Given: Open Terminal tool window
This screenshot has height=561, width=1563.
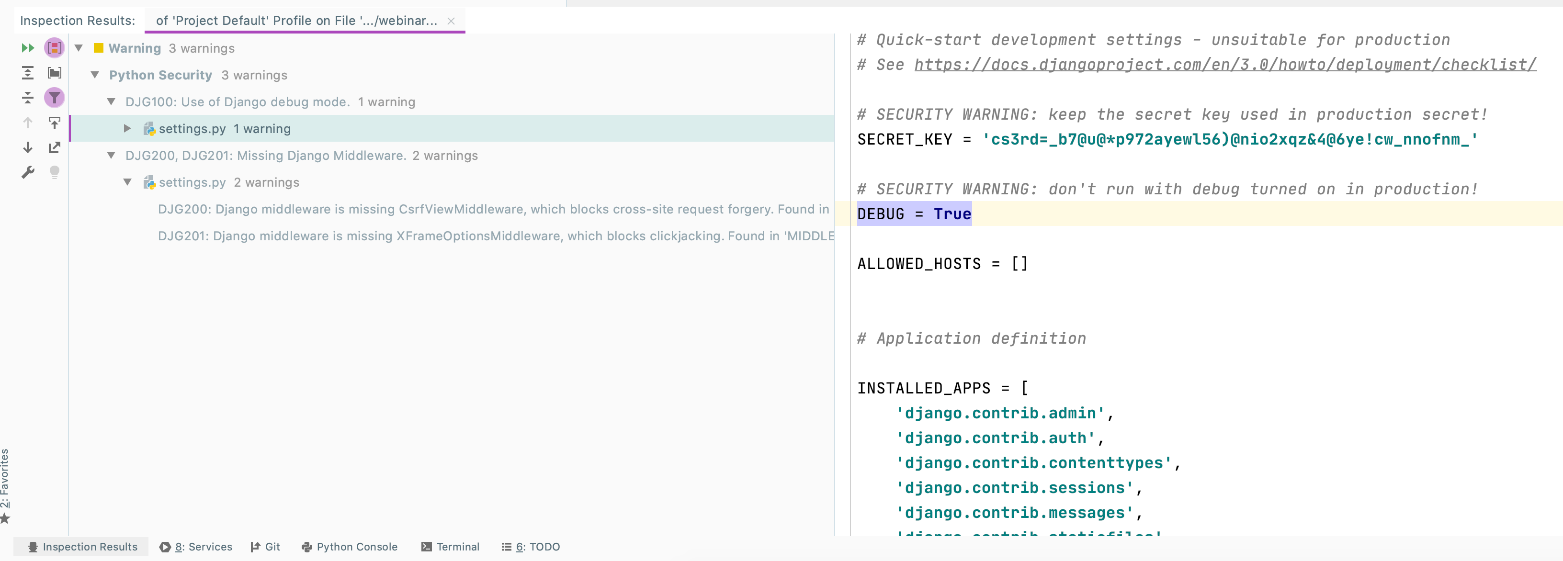Looking at the screenshot, I should coord(450,547).
